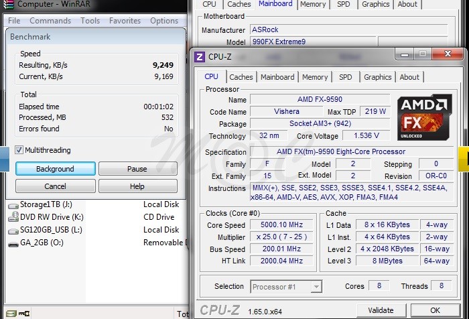Toggle the Multithreading checkbox
Screen dimensions: 469x319
pyautogui.click(x=19, y=150)
